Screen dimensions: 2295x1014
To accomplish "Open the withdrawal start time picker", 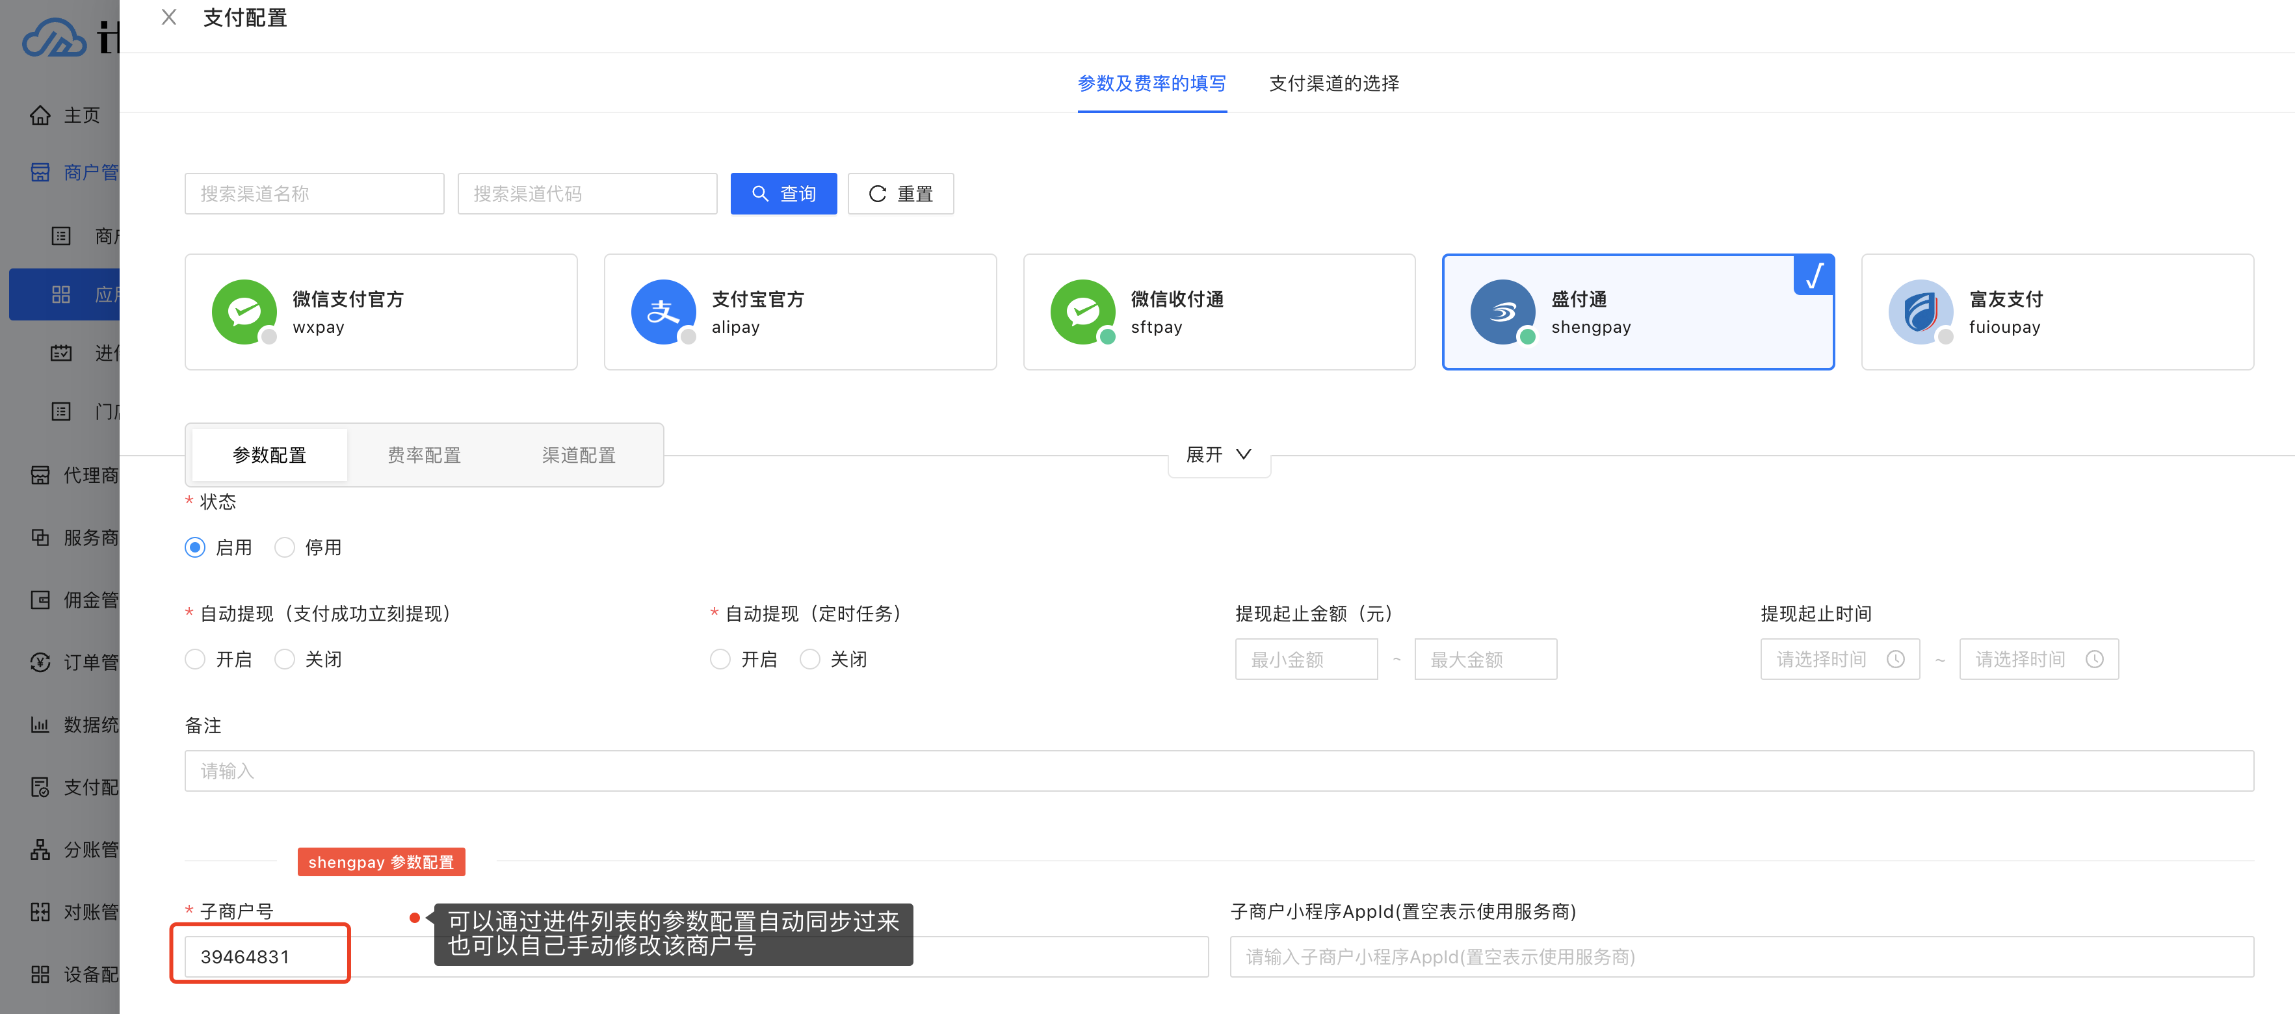I will point(1839,659).
